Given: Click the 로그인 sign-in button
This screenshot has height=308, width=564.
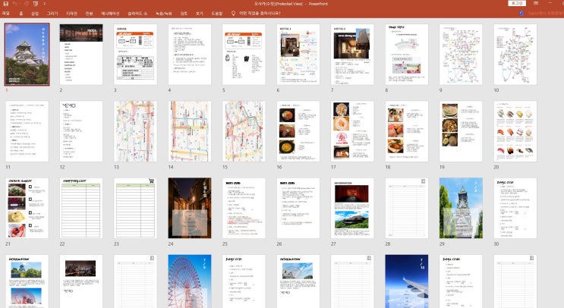Looking at the screenshot, I should click(517, 3).
